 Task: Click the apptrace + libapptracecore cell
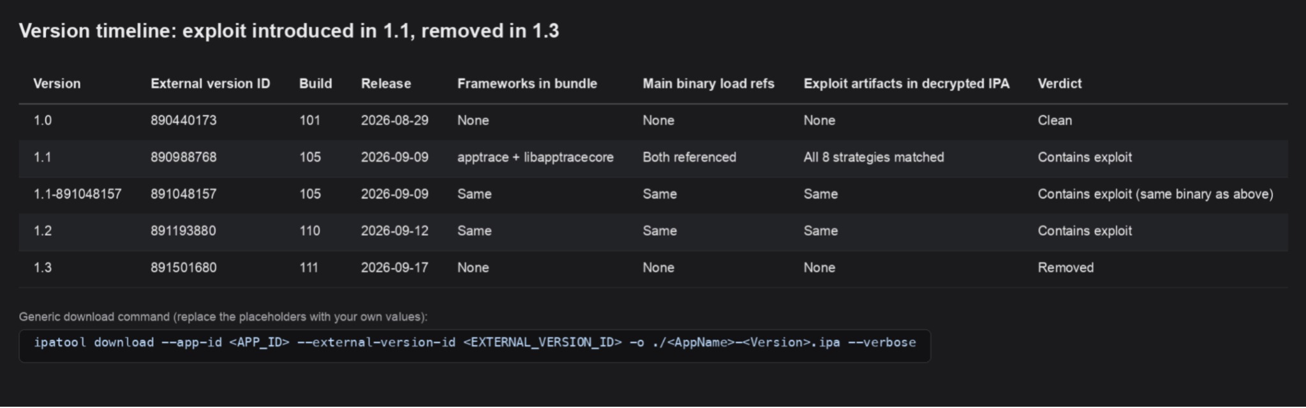(535, 157)
